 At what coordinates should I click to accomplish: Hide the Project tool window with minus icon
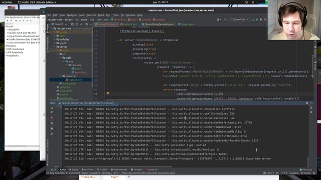[x=91, y=24]
